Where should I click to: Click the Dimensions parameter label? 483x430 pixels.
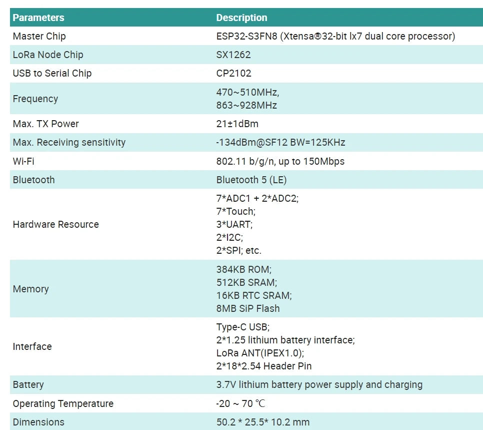(38, 422)
